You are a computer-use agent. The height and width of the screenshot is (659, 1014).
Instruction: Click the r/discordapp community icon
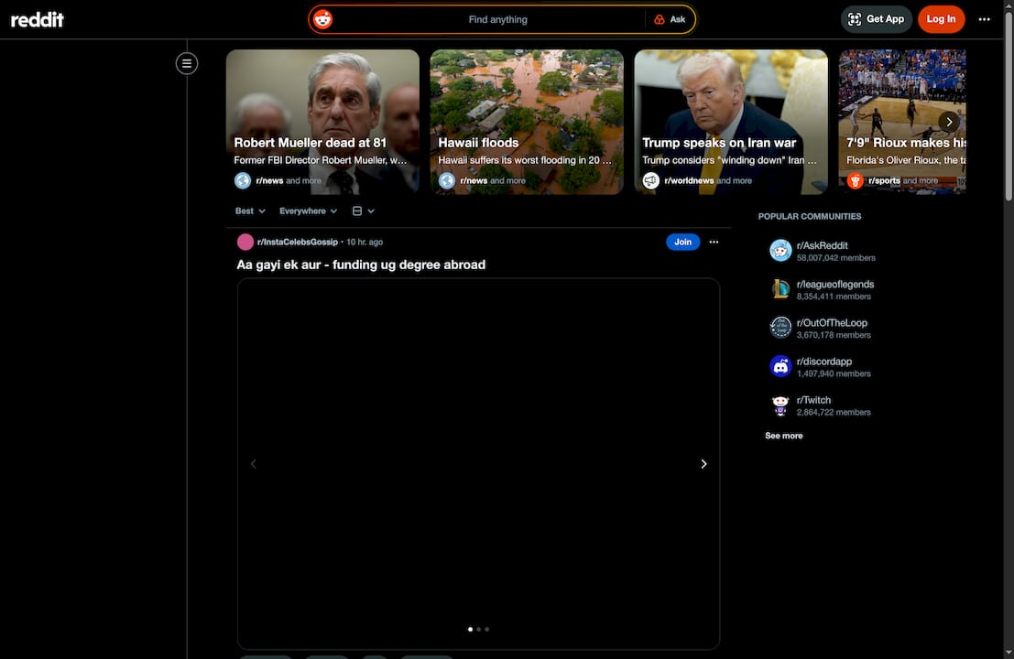(780, 365)
